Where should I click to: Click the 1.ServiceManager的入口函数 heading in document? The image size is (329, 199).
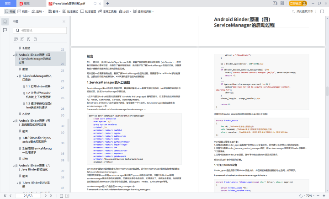108,82
